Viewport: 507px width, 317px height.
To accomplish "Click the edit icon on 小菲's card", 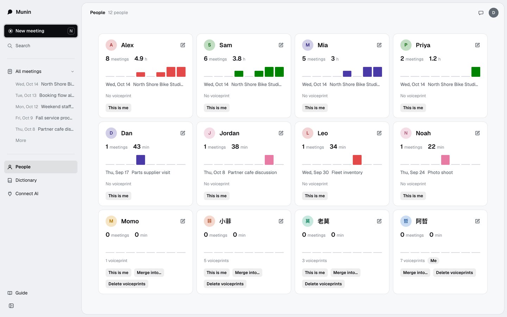I will pos(281,221).
